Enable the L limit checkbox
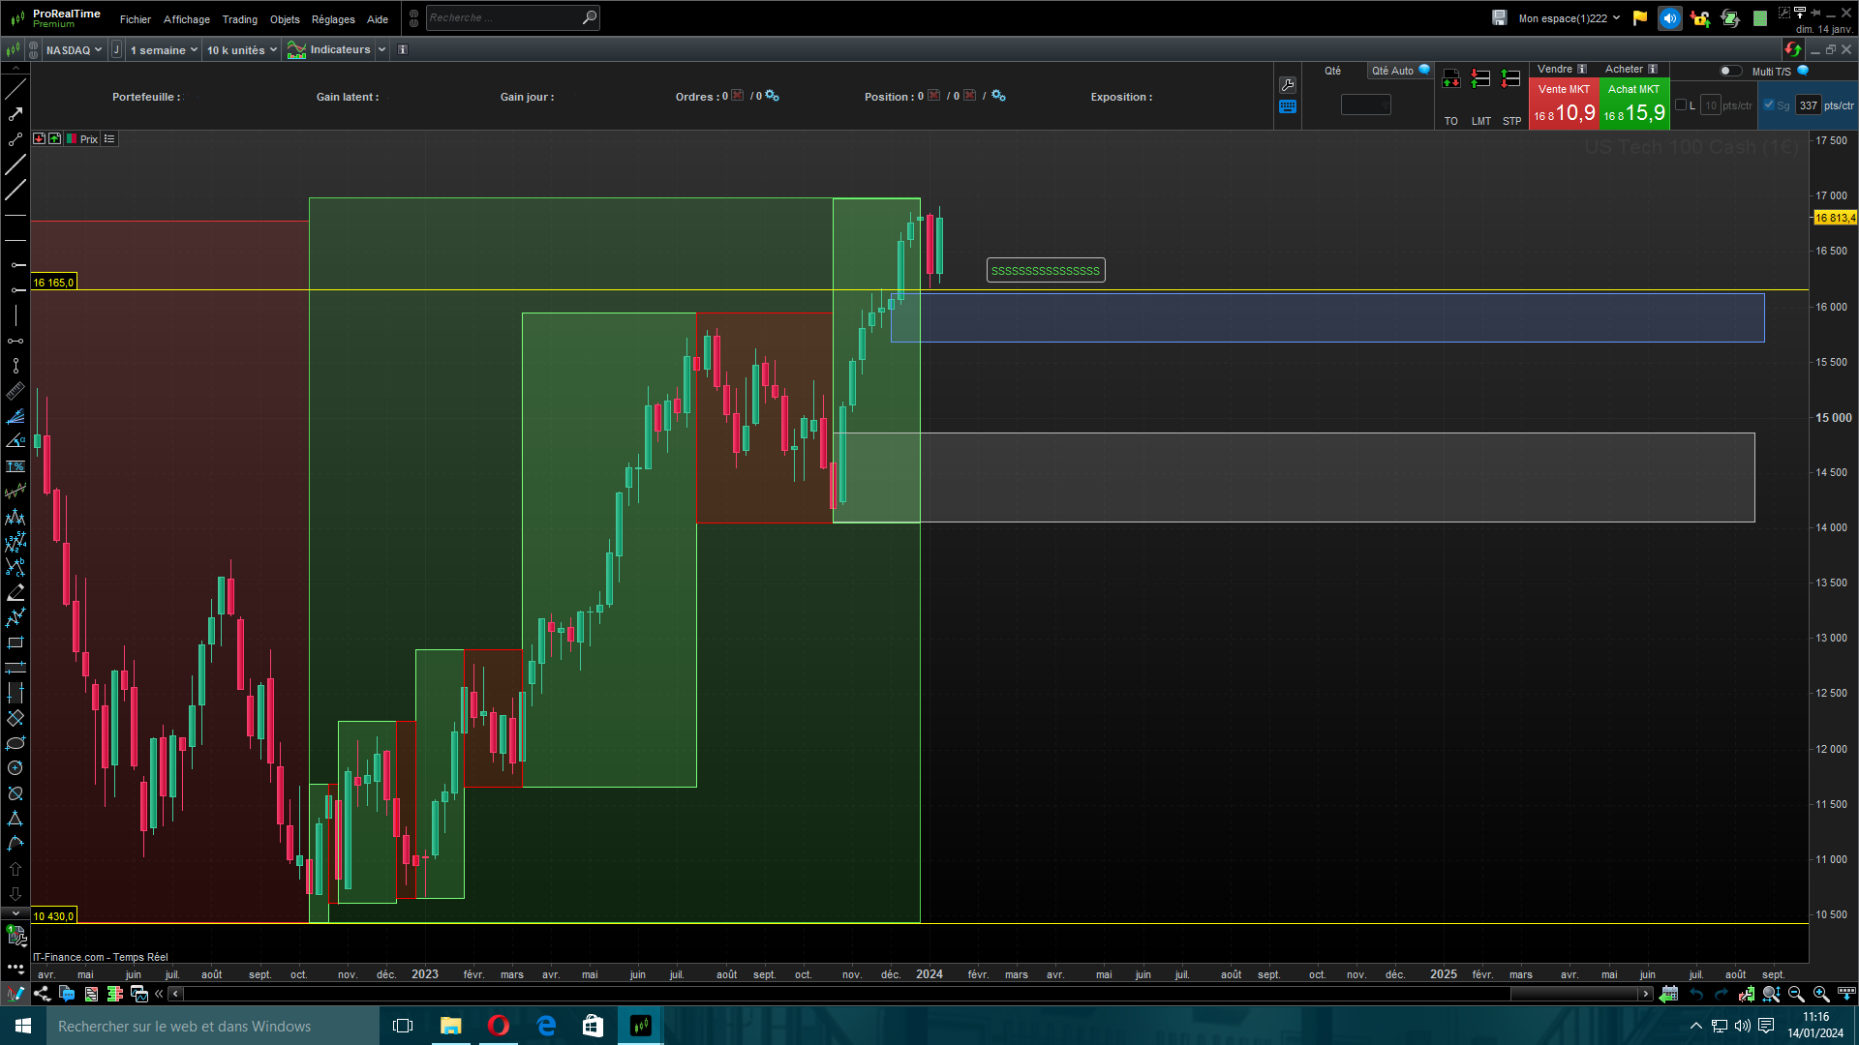 [x=1681, y=105]
